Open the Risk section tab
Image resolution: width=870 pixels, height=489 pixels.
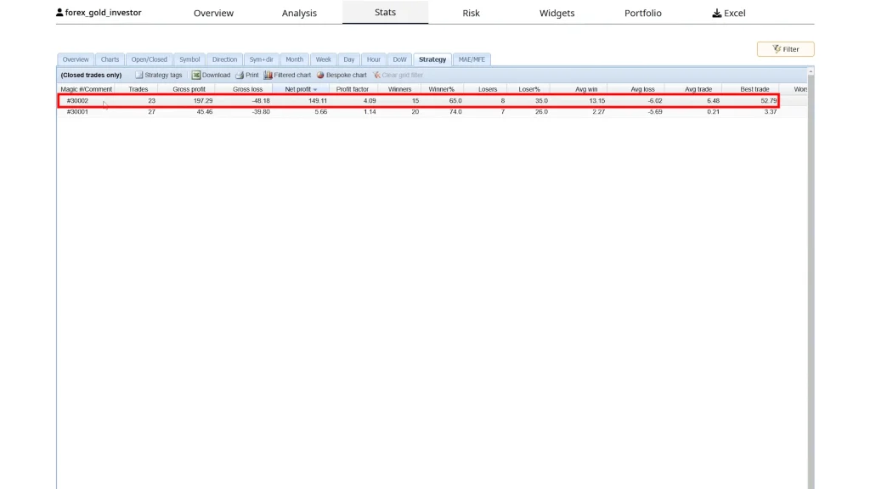(x=471, y=13)
